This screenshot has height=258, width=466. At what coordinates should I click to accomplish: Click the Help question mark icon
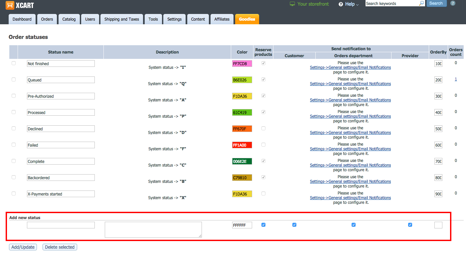(341, 4)
